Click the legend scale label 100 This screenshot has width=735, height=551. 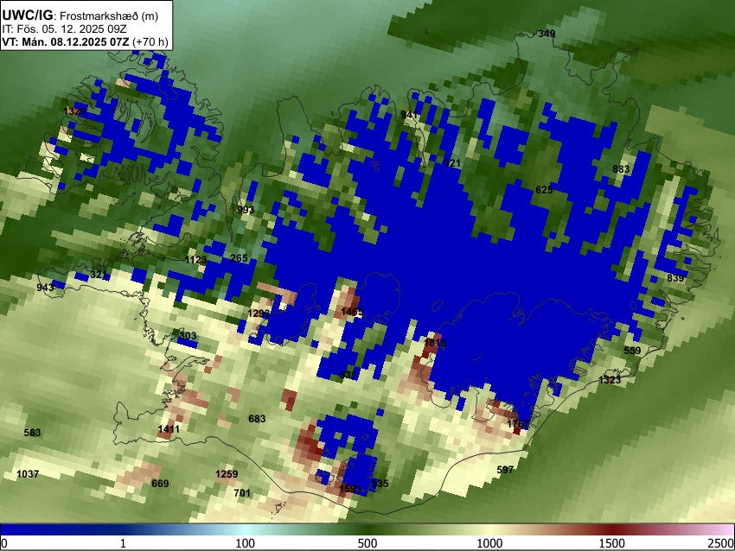click(x=246, y=543)
